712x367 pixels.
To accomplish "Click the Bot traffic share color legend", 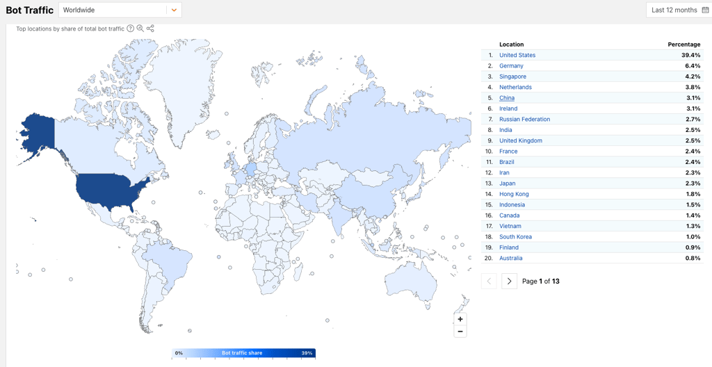I will click(x=243, y=353).
